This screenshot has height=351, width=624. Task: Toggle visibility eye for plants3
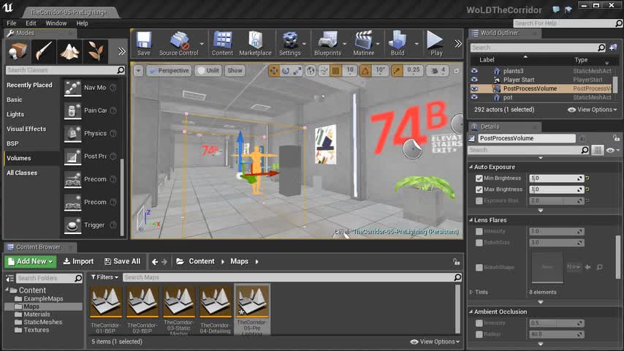[x=474, y=71]
